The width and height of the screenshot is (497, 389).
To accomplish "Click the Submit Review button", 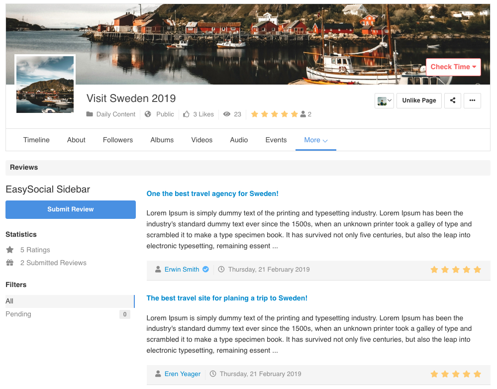I will click(x=70, y=209).
